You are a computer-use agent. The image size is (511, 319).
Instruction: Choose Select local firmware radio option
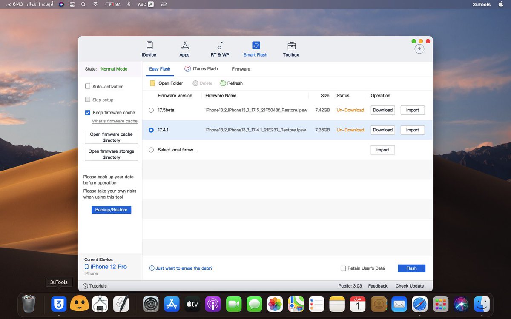[x=151, y=150]
